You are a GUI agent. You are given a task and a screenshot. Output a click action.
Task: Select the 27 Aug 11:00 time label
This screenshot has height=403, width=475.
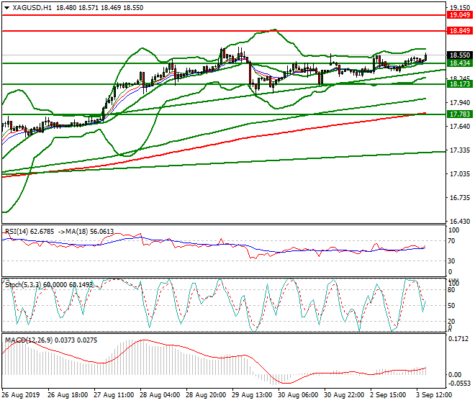tap(114, 395)
